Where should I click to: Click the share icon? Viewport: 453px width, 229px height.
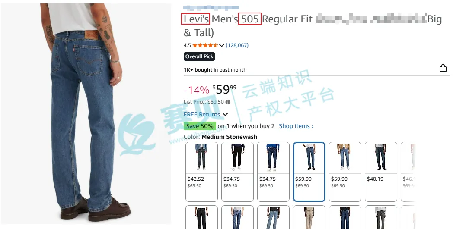click(443, 68)
